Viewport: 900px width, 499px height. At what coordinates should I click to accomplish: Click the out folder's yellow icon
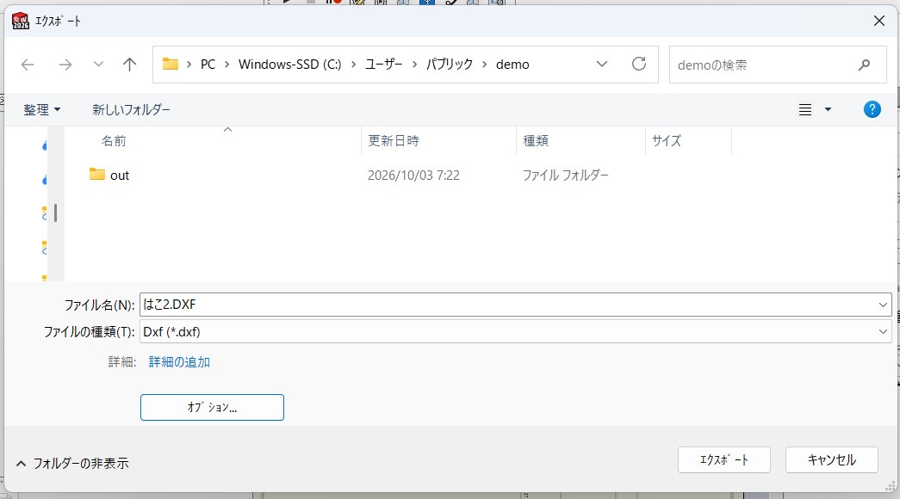[97, 174]
